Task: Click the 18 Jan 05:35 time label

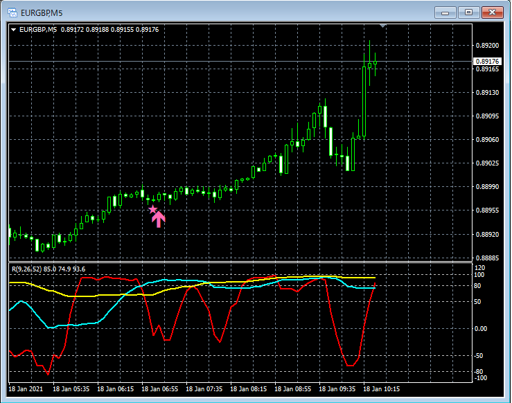Action: [x=71, y=389]
